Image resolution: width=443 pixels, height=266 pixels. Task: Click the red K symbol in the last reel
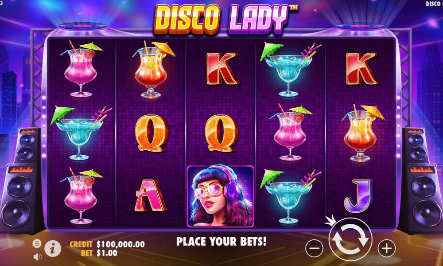tap(361, 69)
